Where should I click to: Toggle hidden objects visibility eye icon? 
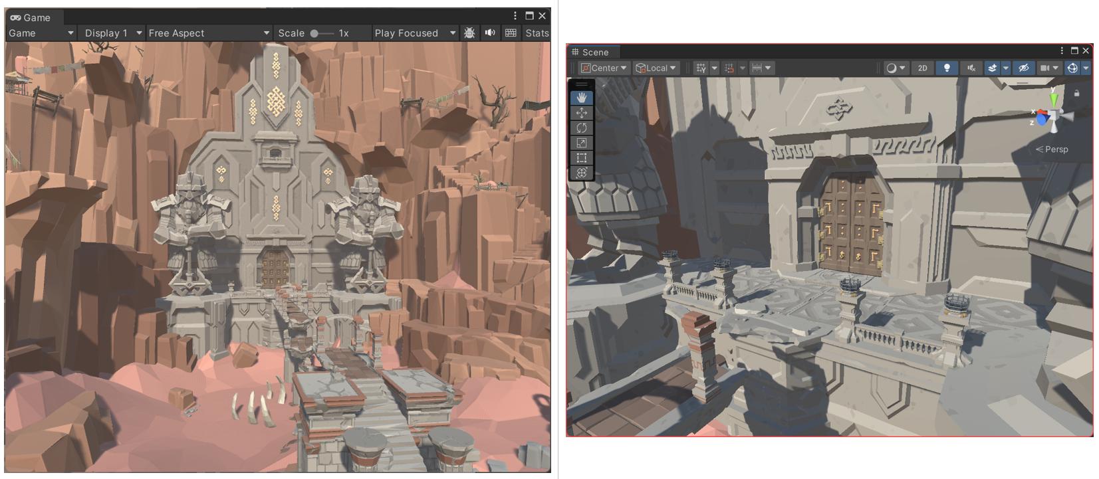click(1024, 68)
